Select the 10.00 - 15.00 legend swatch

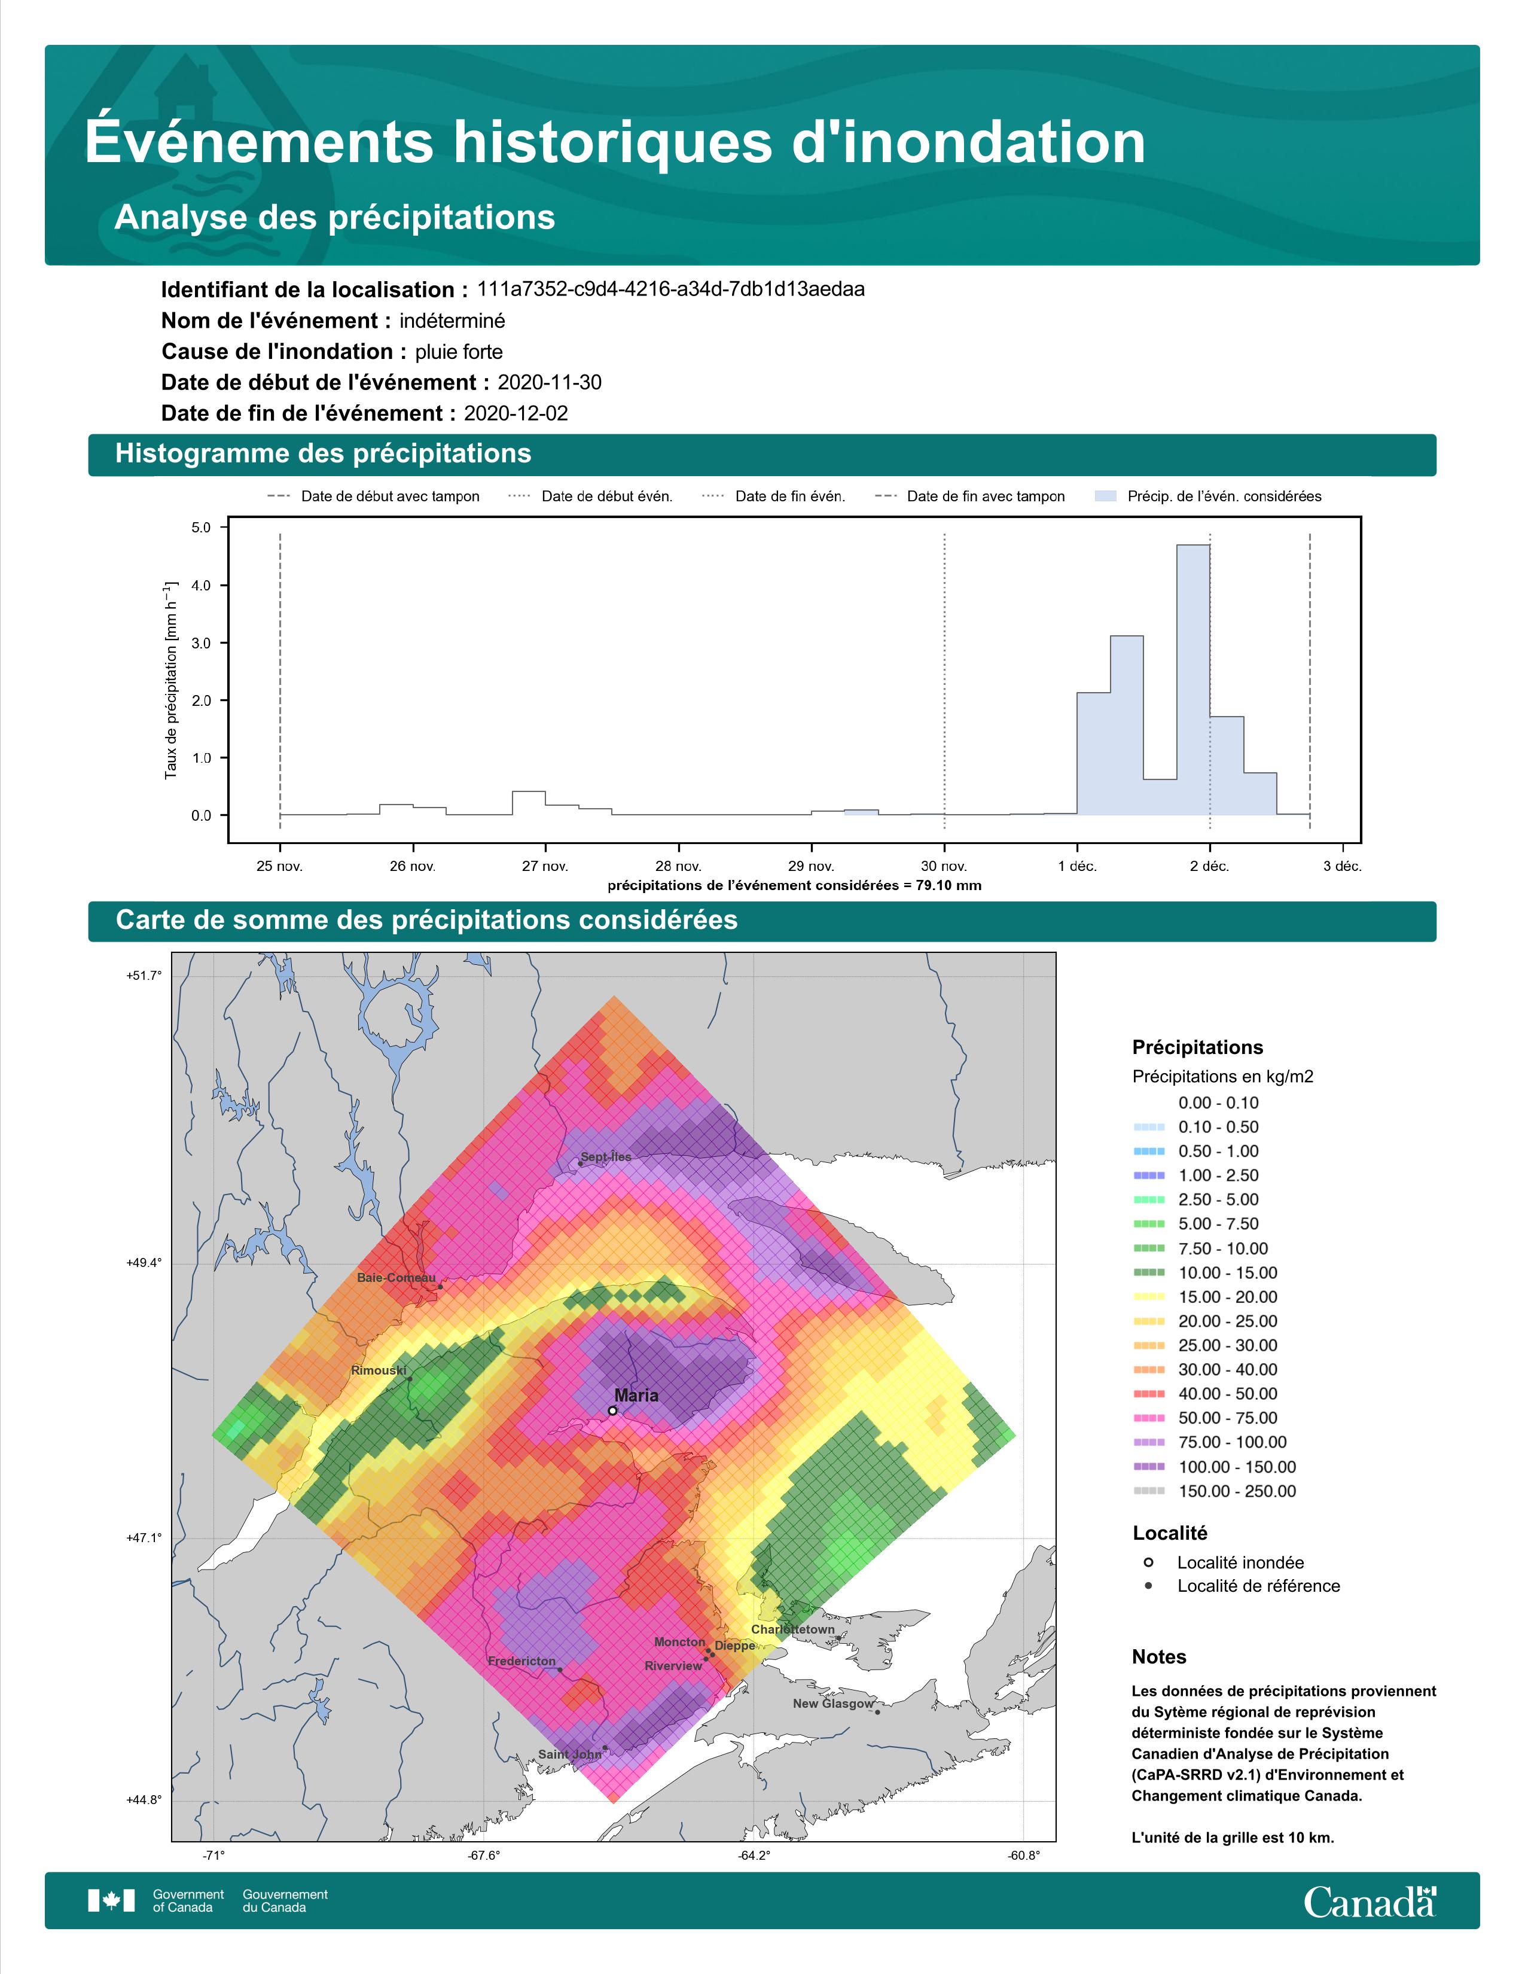pyautogui.click(x=1148, y=1272)
